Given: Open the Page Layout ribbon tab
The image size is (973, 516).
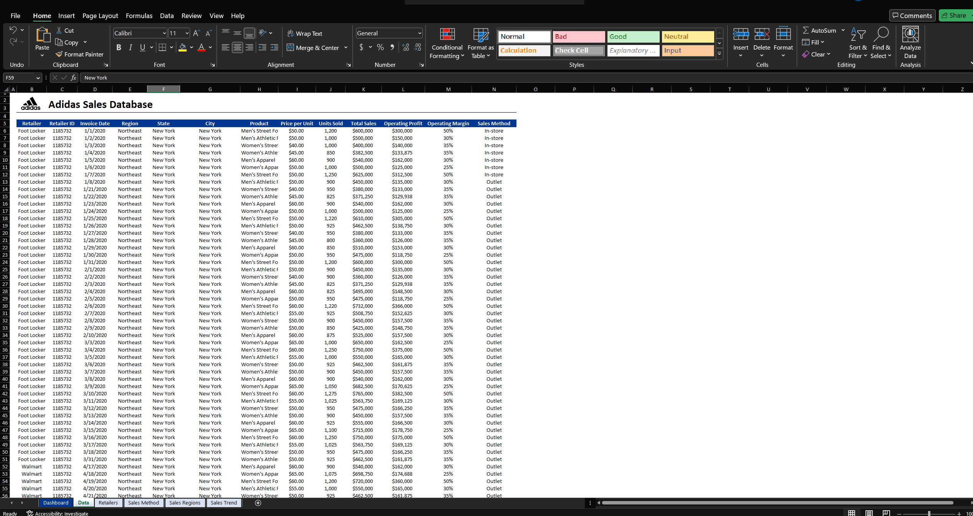Looking at the screenshot, I should click(100, 16).
